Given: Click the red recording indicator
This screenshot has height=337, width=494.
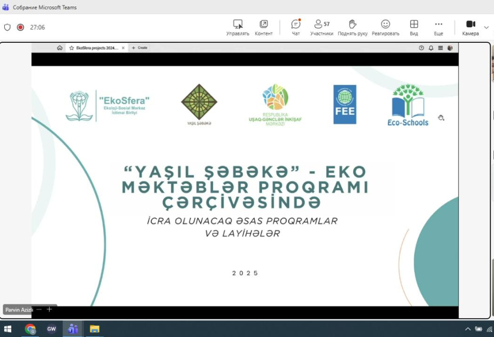Looking at the screenshot, I should [x=20, y=27].
